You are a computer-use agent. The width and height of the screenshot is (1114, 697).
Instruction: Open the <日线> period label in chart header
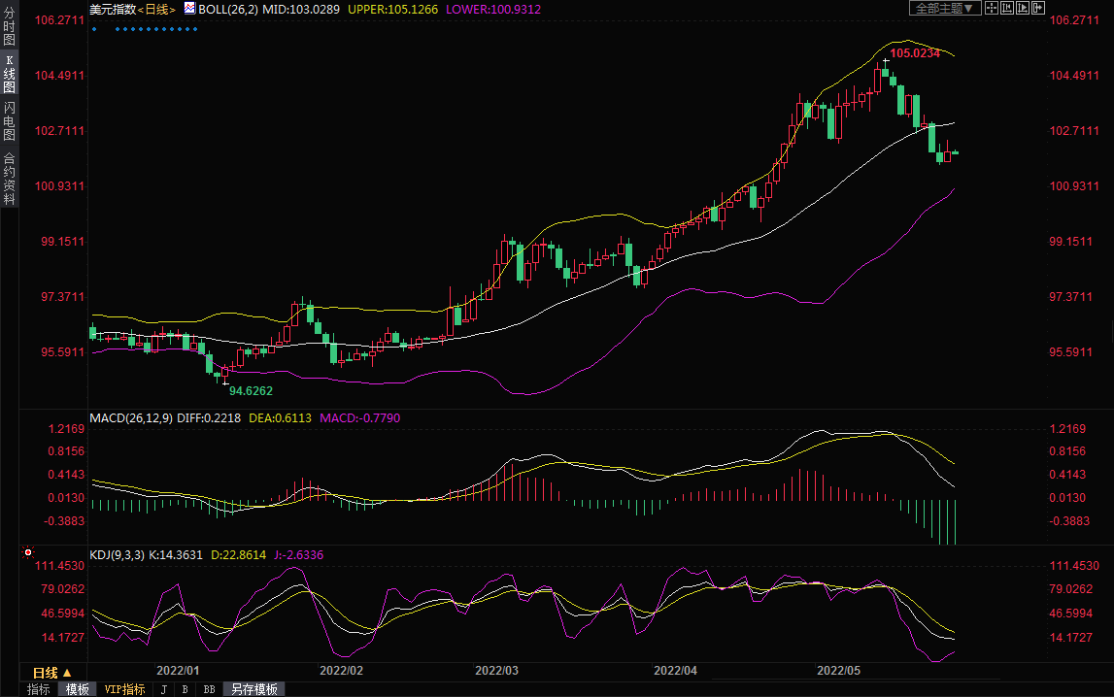tap(156, 9)
